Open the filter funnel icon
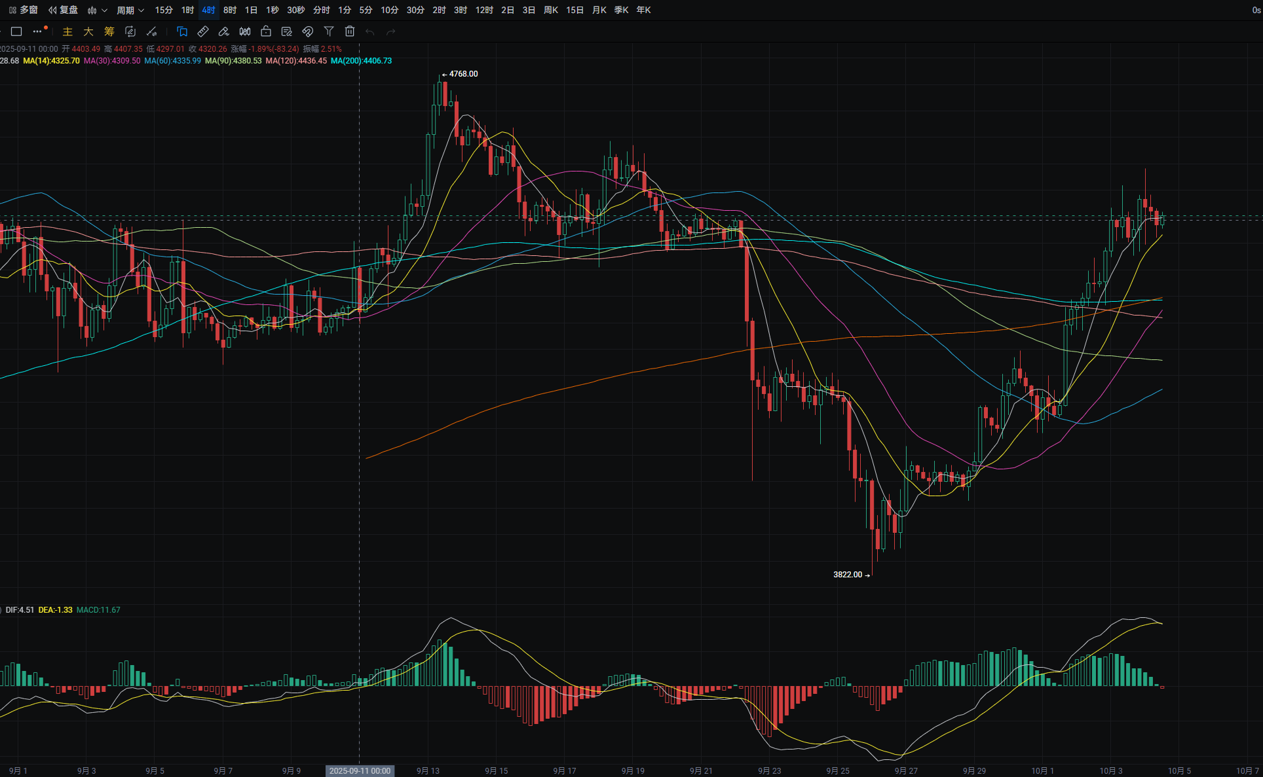Viewport: 1263px width, 777px height. (x=329, y=31)
